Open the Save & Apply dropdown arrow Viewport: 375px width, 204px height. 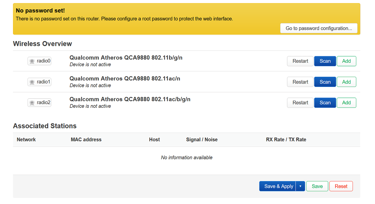(300, 186)
